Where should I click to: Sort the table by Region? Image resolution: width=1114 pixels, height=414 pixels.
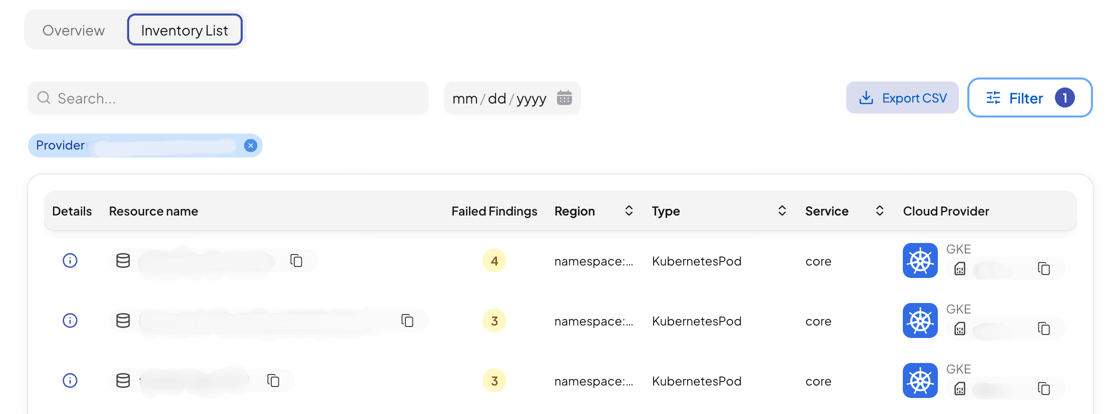coord(629,211)
